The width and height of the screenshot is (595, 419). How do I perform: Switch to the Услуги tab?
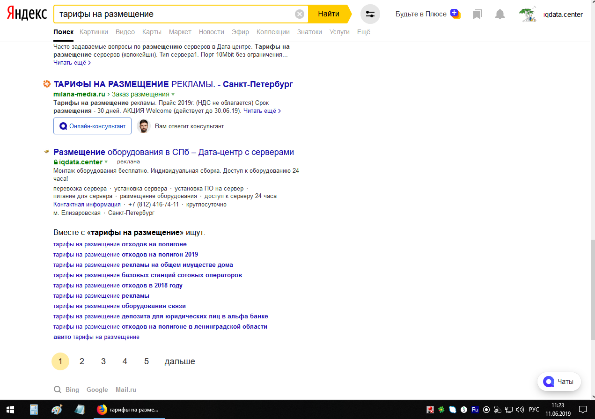340,32
